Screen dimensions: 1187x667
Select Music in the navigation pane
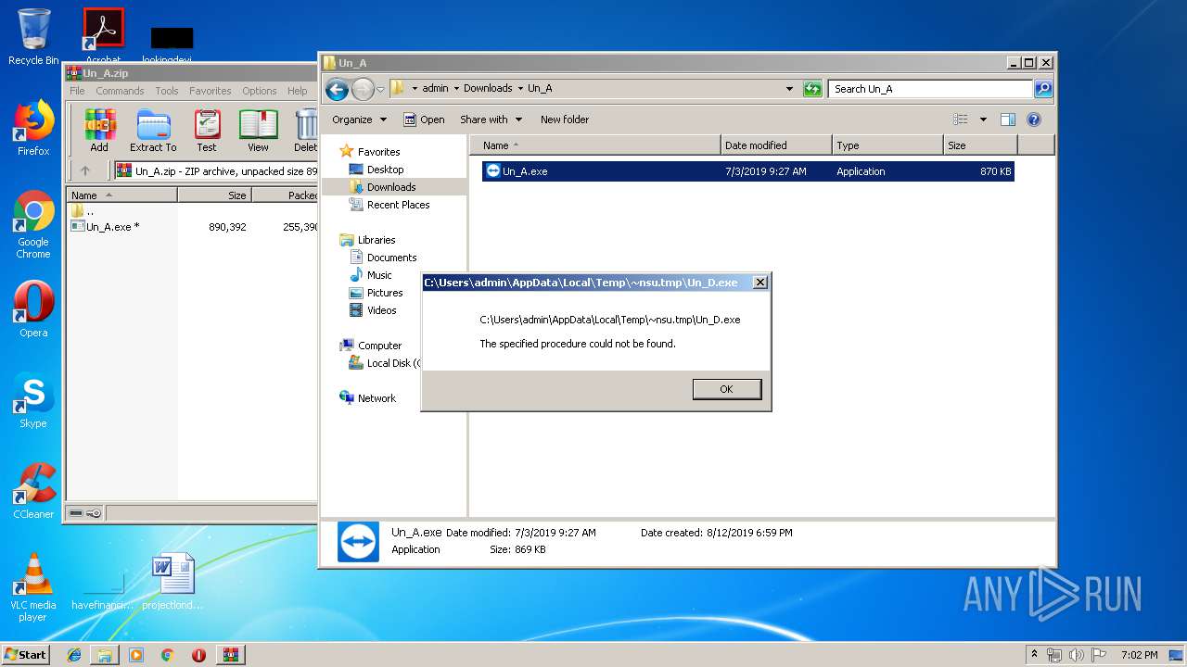click(x=371, y=275)
